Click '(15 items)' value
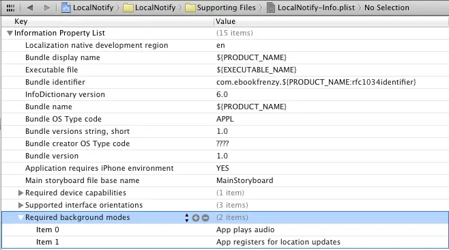Image resolution: width=449 pixels, height=250 pixels. coord(235,33)
